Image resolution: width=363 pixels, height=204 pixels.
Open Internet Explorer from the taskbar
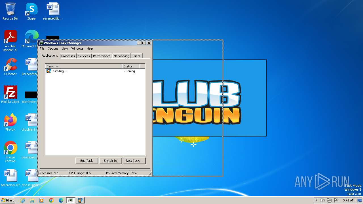click(x=23, y=200)
